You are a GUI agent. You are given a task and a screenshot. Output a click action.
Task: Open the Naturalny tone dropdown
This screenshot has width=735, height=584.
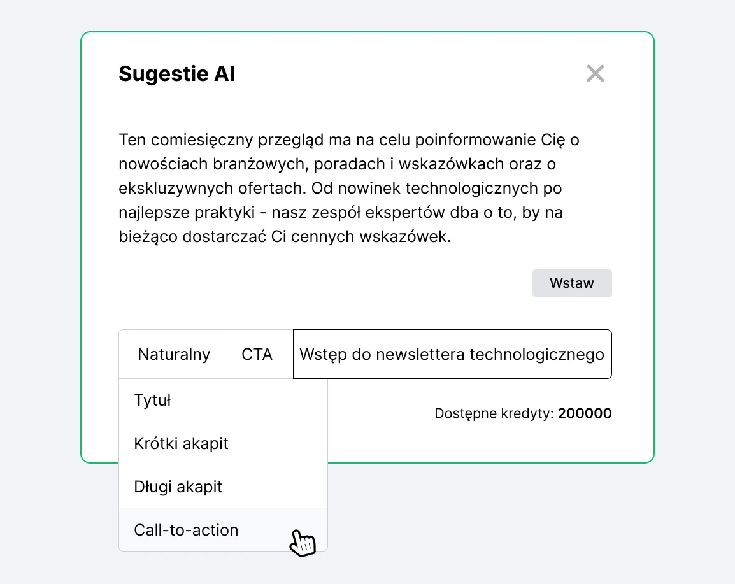coord(173,354)
